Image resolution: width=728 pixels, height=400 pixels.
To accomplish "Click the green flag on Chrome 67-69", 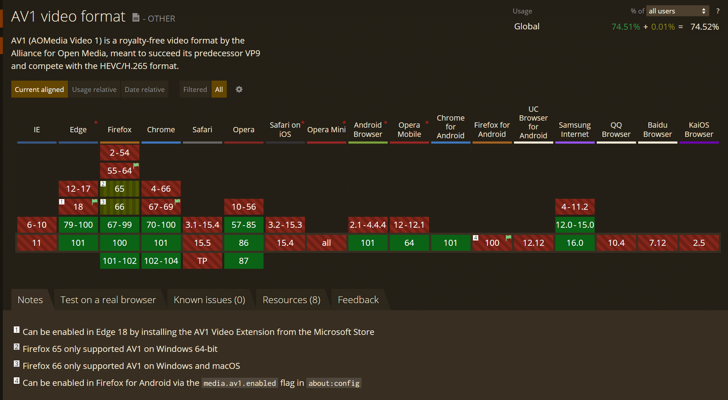I will (177, 201).
